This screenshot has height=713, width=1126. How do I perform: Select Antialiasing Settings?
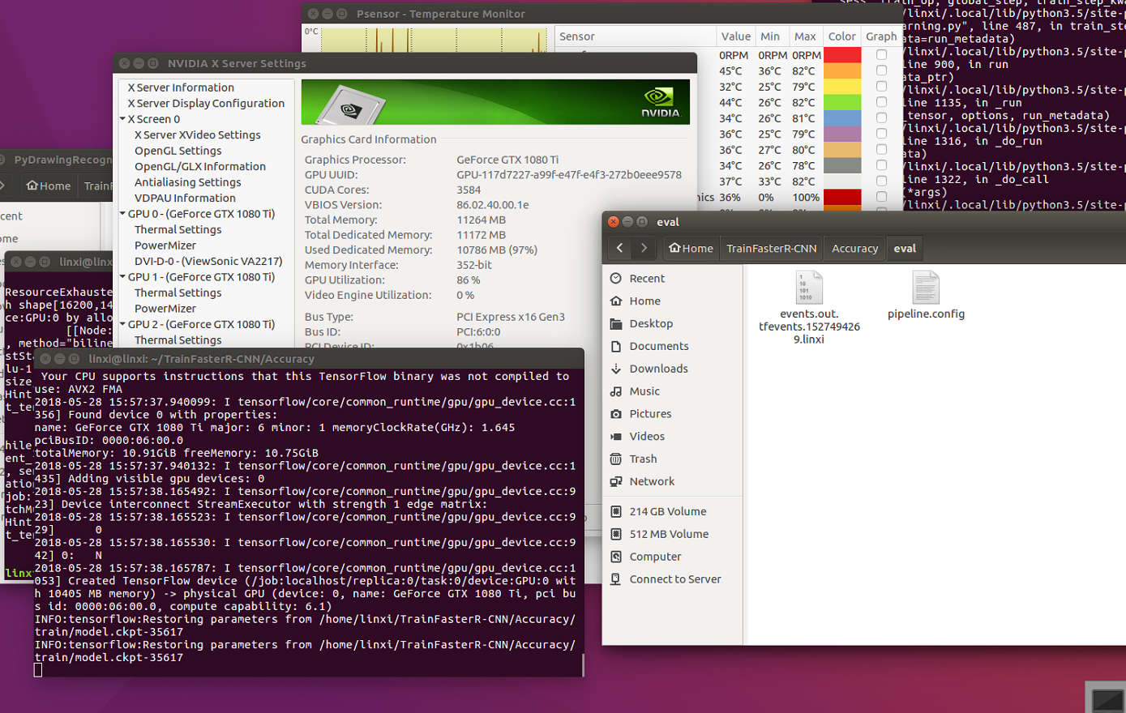[188, 182]
